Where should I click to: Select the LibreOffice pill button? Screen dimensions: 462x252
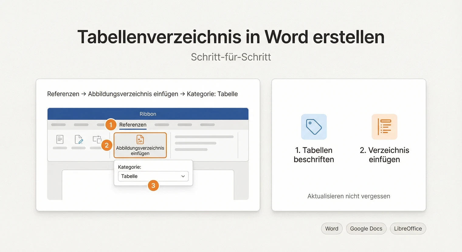tap(408, 228)
